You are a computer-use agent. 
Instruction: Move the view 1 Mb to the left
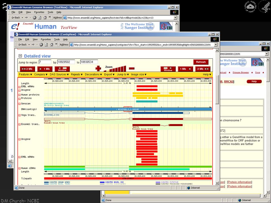click(45, 69)
